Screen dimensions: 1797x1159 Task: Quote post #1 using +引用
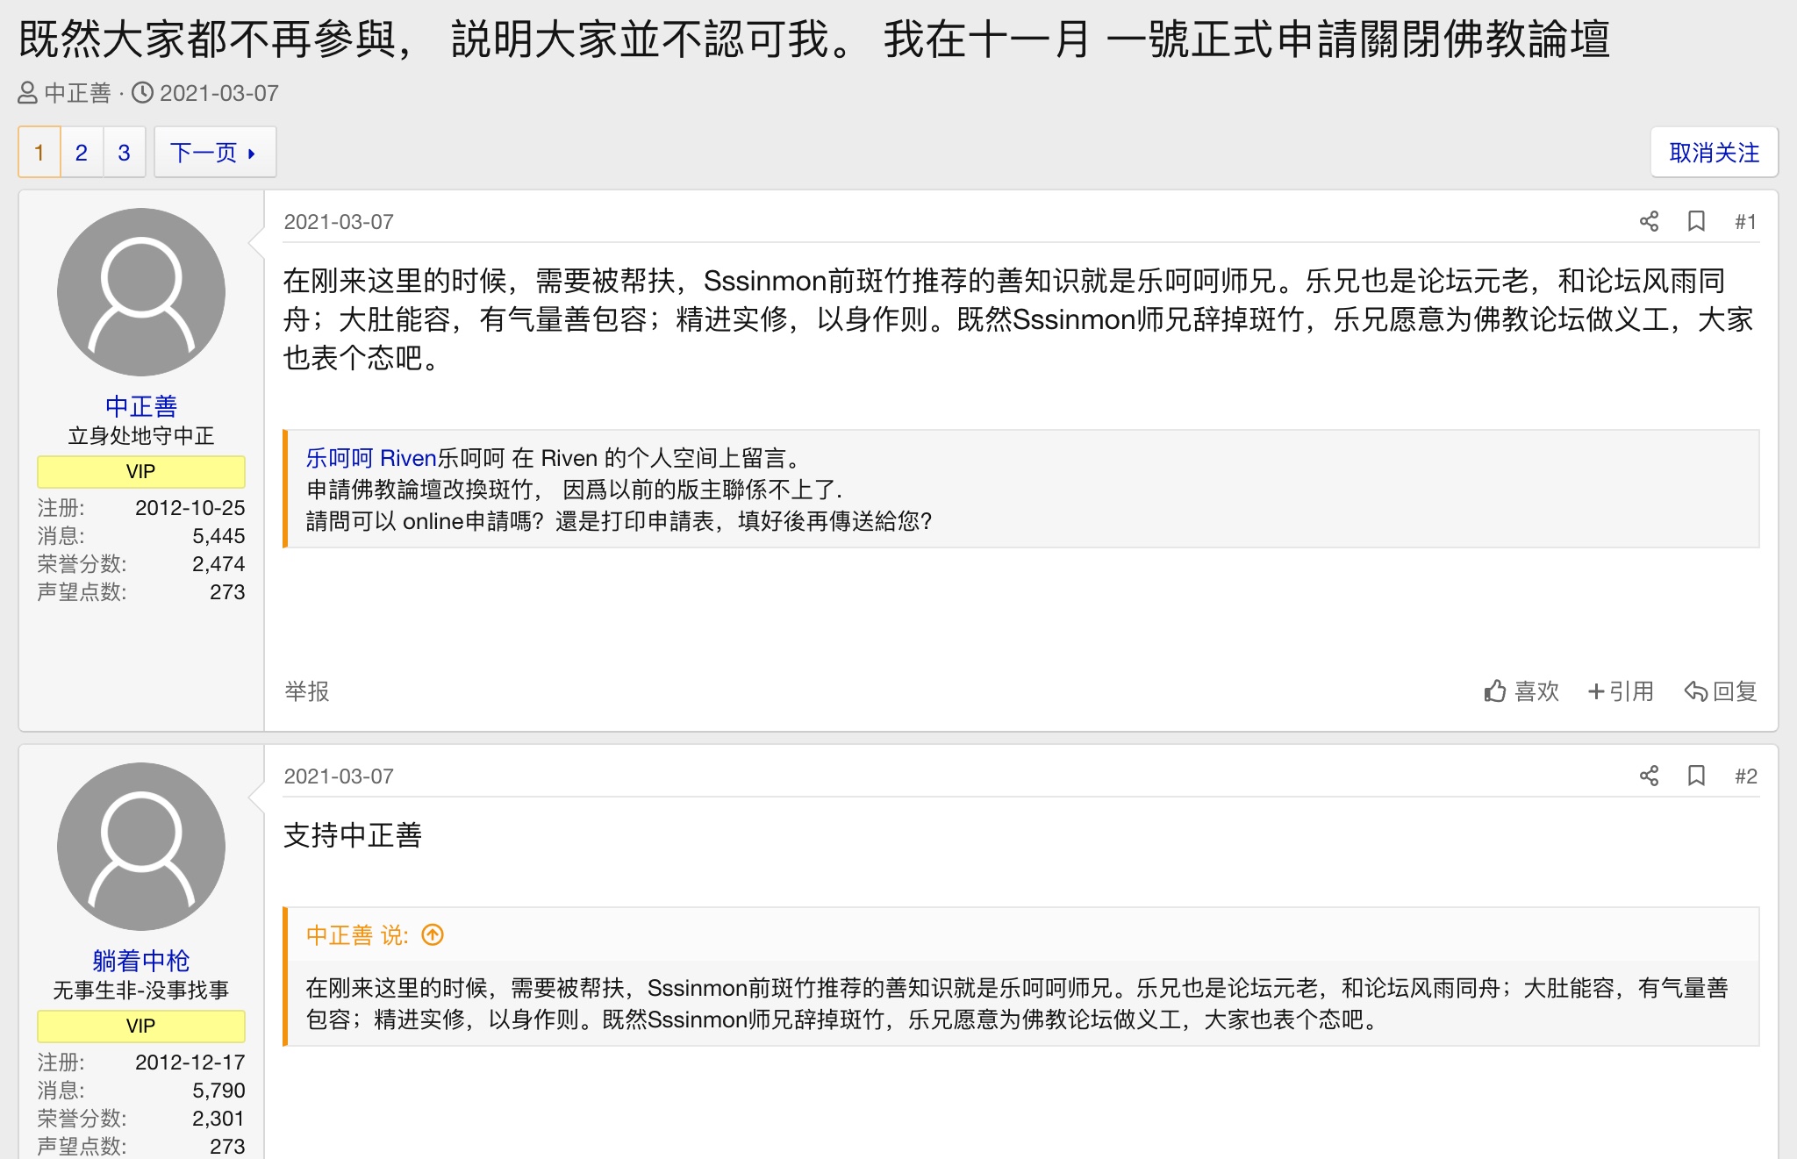[1621, 691]
